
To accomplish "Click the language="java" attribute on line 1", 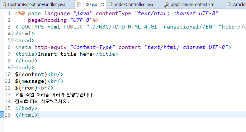I will pyautogui.click(x=68, y=14).
